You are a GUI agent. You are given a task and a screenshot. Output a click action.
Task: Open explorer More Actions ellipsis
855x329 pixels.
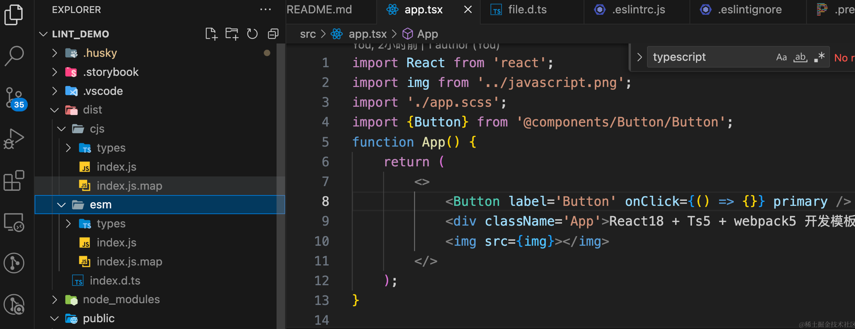pos(266,9)
